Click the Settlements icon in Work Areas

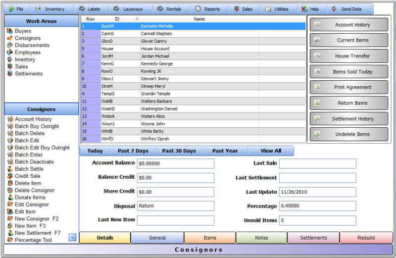(x=10, y=73)
